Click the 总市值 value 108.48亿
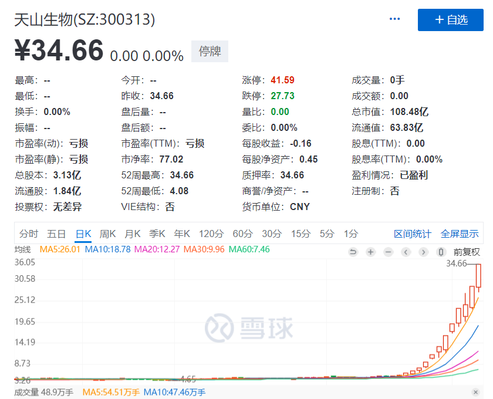 pyautogui.click(x=409, y=112)
